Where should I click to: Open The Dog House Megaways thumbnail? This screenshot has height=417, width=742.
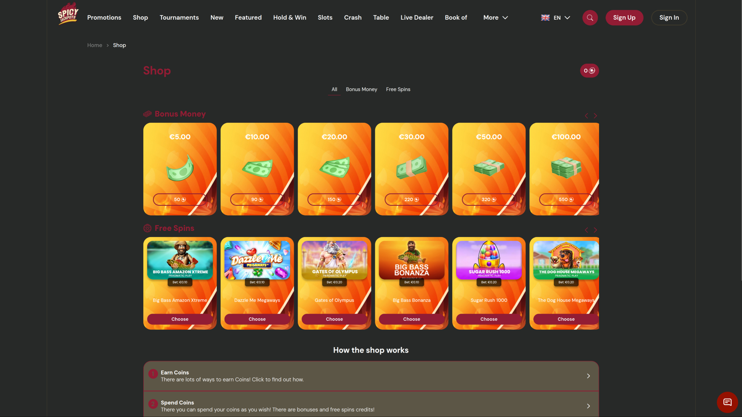click(566, 260)
